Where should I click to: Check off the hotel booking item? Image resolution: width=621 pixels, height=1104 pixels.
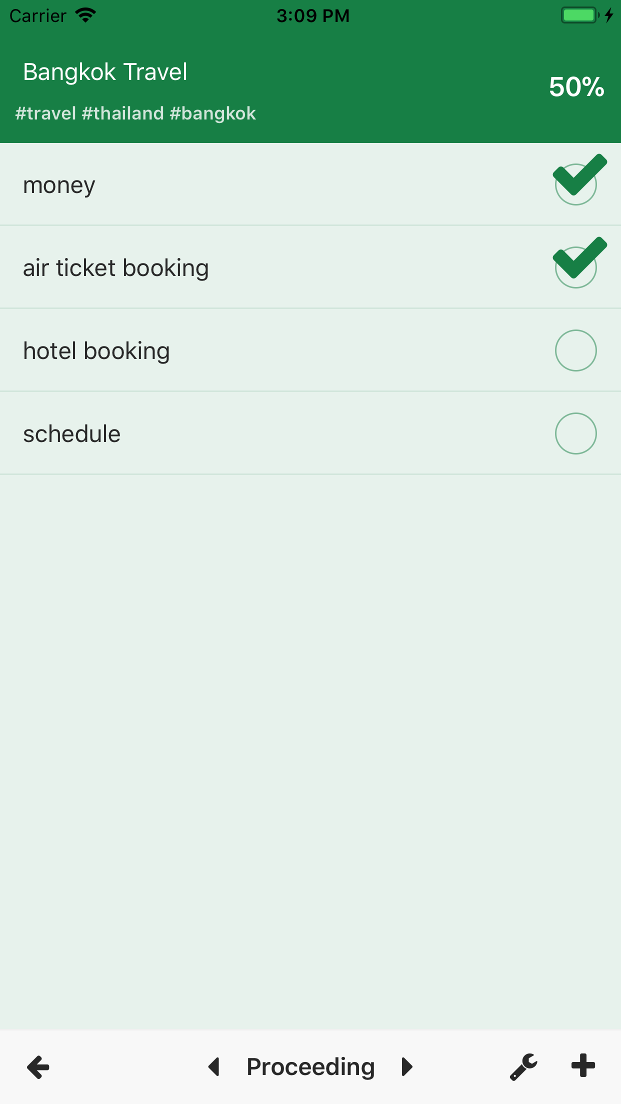(x=576, y=350)
